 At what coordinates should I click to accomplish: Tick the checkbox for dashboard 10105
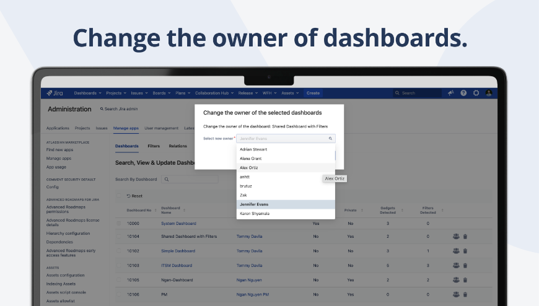pos(118,280)
